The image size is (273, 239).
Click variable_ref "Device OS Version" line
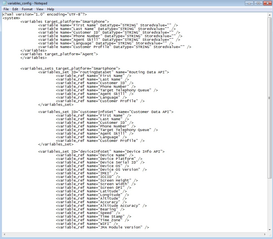click(101, 170)
